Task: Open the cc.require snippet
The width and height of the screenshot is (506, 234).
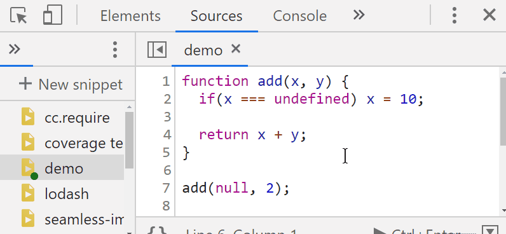Action: tap(77, 118)
